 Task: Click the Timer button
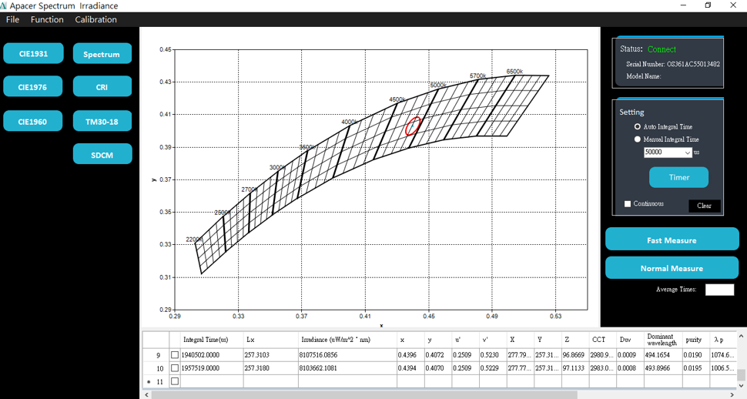[678, 177]
